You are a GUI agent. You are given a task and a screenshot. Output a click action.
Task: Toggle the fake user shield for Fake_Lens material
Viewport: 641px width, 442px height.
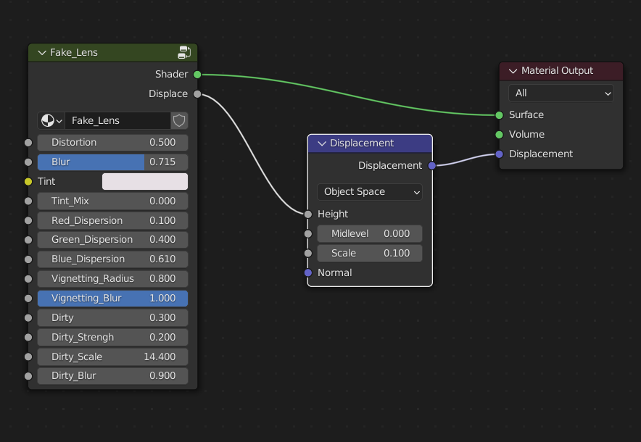coord(178,120)
